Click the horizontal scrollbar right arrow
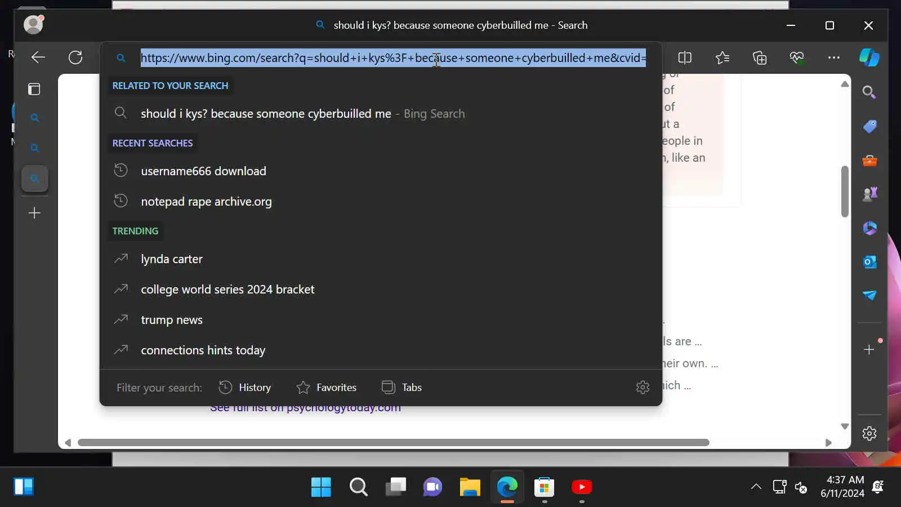Screen dimensions: 901x507 point(828,443)
